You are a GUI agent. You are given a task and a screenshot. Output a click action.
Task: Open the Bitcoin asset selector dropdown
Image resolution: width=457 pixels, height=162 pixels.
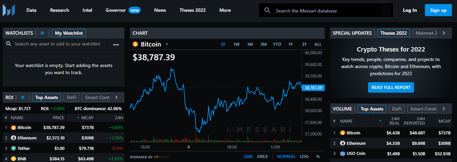click(x=167, y=44)
